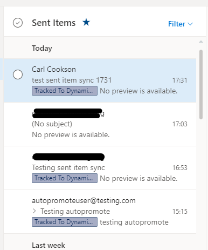
Task: Open the Testing sent item sync email
Action: click(100, 168)
